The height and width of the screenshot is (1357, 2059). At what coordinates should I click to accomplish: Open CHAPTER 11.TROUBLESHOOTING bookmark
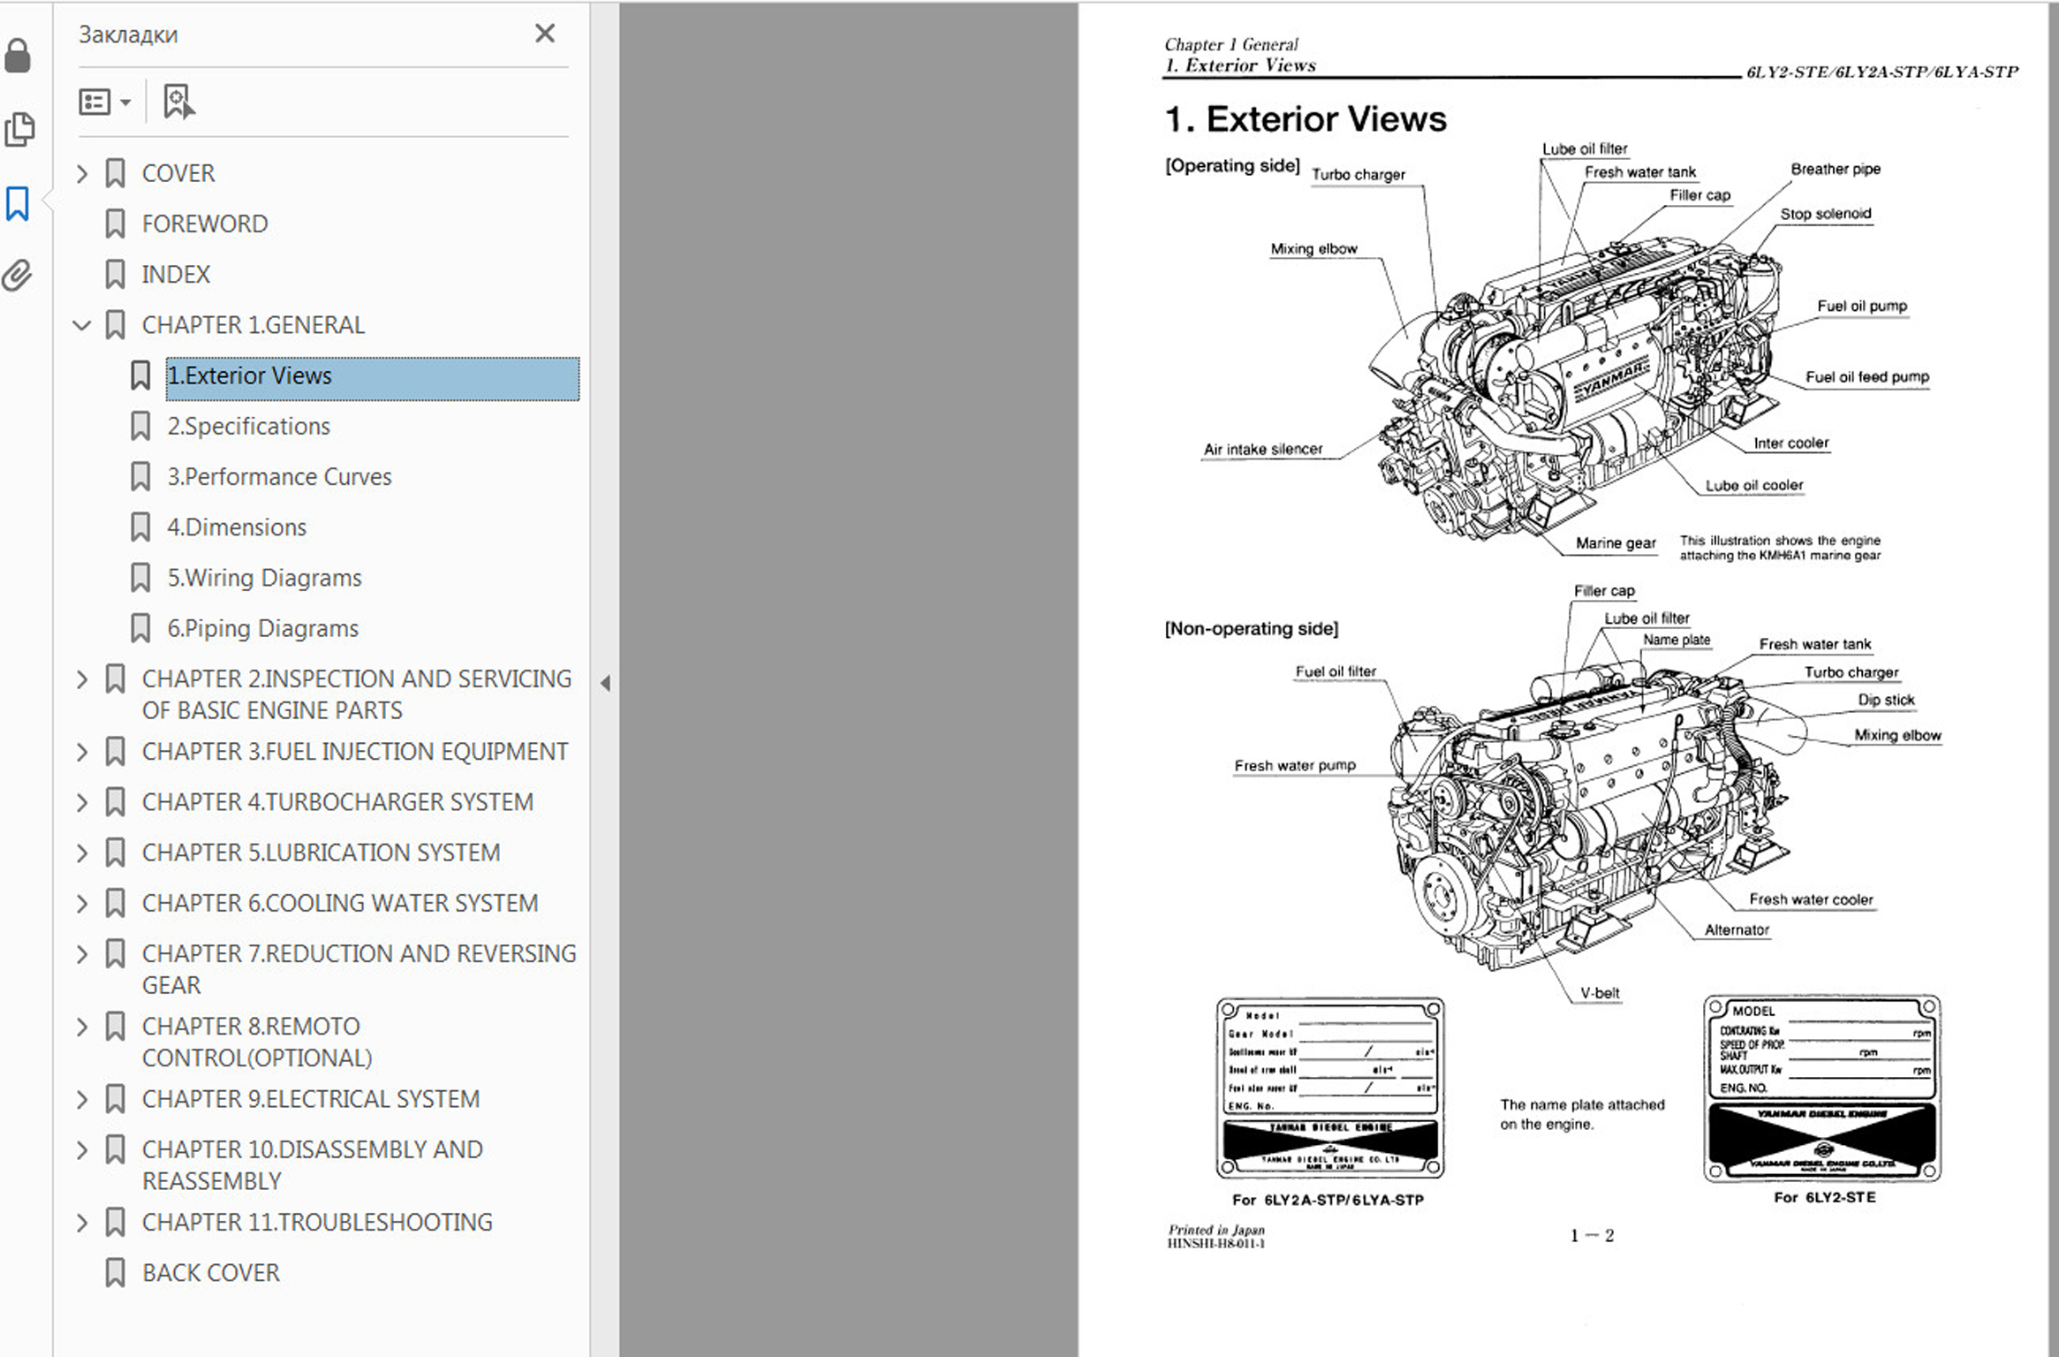(x=317, y=1223)
